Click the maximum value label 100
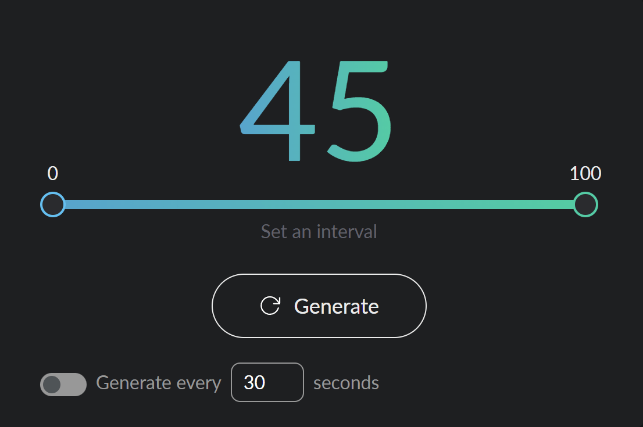This screenshot has height=427, width=643. 585,173
